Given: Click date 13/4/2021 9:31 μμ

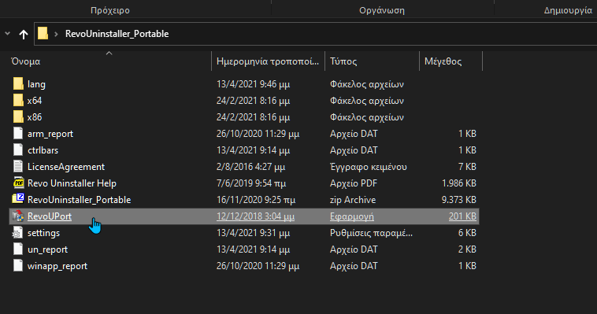Looking at the screenshot, I should [253, 233].
